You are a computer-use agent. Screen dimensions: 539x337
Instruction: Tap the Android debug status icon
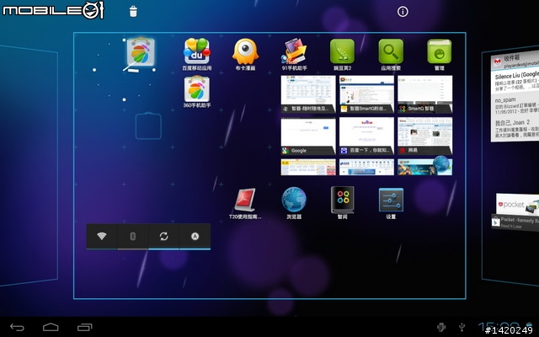pos(441,327)
